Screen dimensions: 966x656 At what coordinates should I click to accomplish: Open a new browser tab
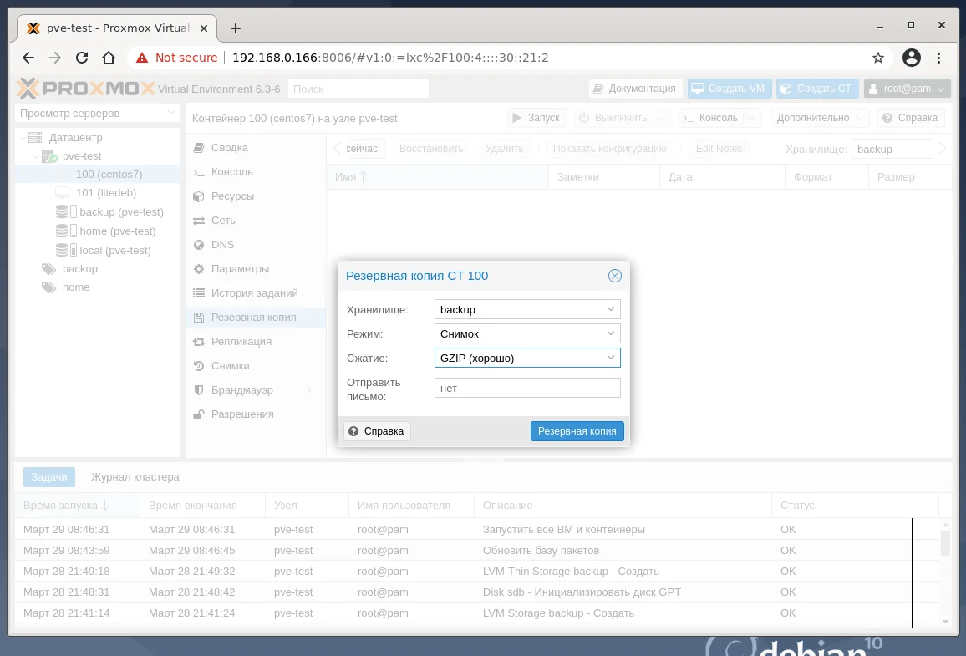pyautogui.click(x=236, y=28)
